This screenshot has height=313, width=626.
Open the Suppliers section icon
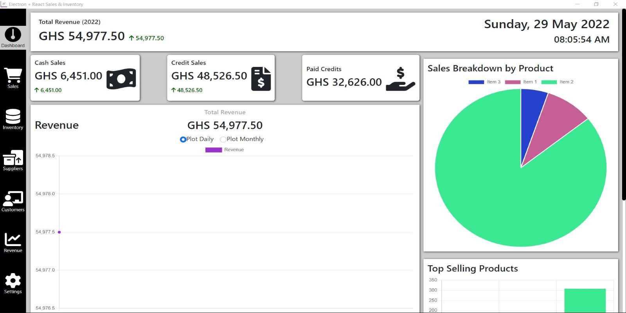pyautogui.click(x=13, y=158)
